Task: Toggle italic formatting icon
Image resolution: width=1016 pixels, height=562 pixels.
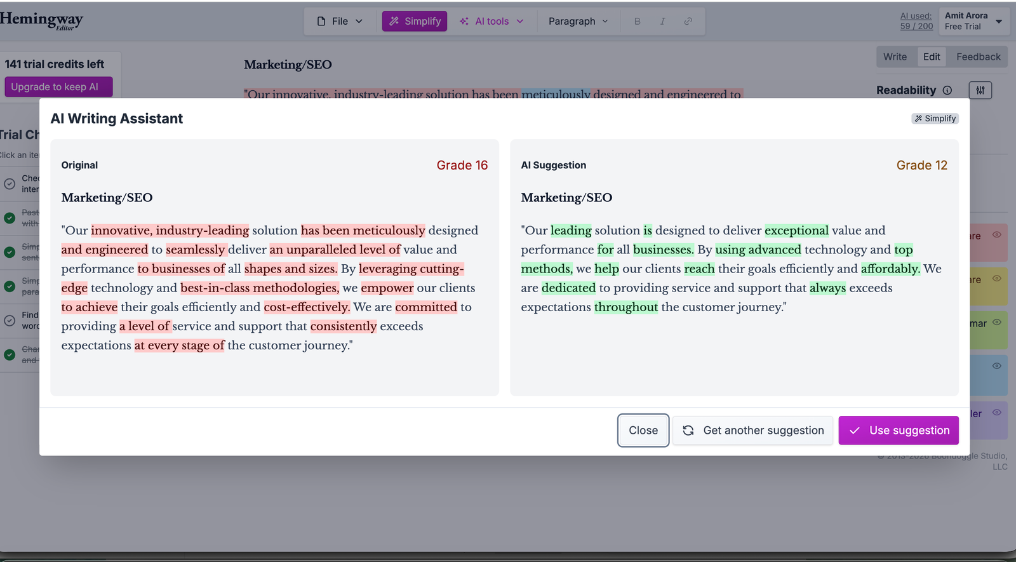Action: (x=662, y=21)
